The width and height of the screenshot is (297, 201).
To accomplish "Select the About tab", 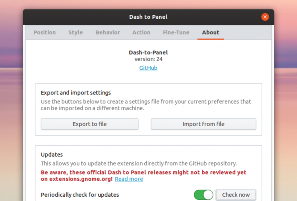I will [210, 32].
